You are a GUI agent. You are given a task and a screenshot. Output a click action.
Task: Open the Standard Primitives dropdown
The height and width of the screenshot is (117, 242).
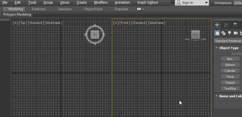point(228,41)
